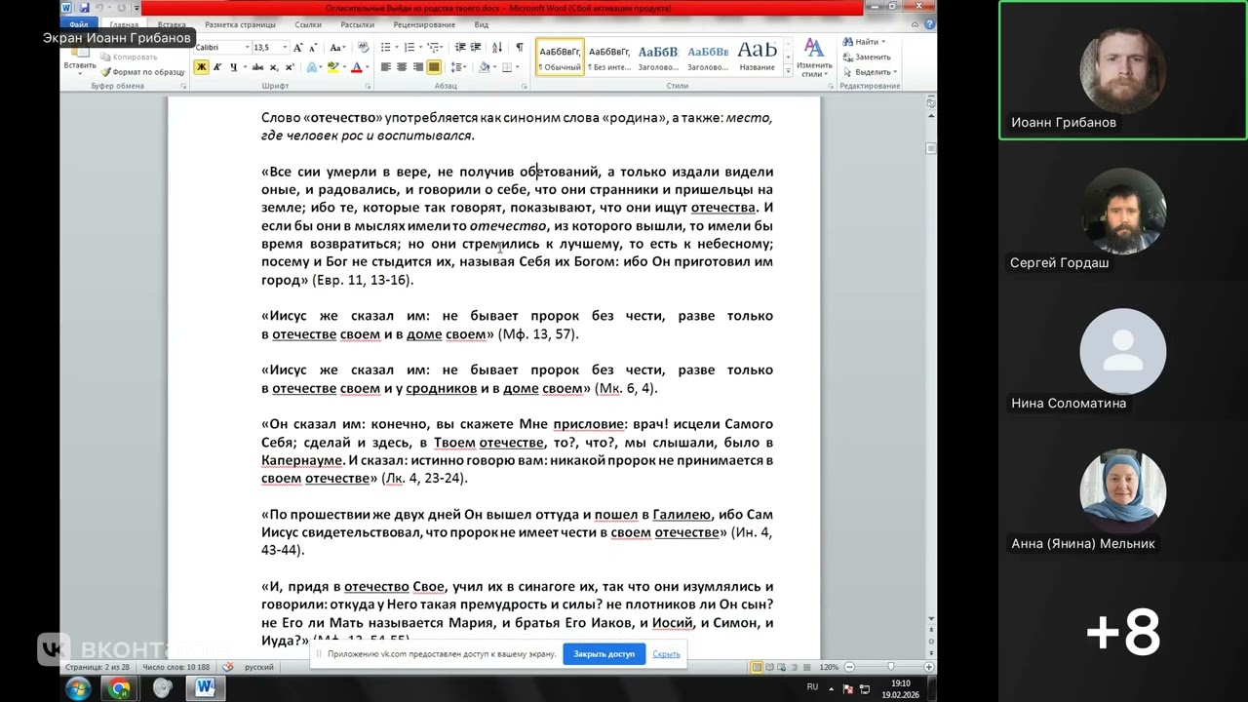Viewport: 1248px width, 702px height.
Task: Toggle italic formatting
Action: pos(218,67)
